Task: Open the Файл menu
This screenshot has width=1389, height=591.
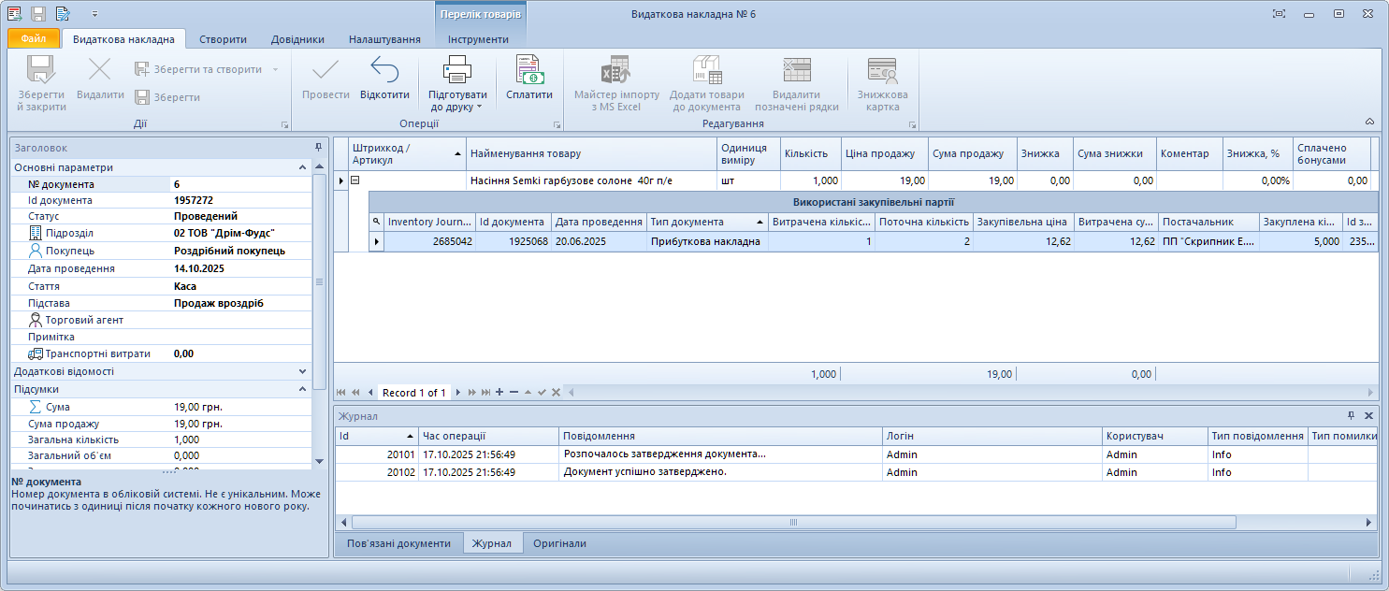Action: (x=34, y=39)
